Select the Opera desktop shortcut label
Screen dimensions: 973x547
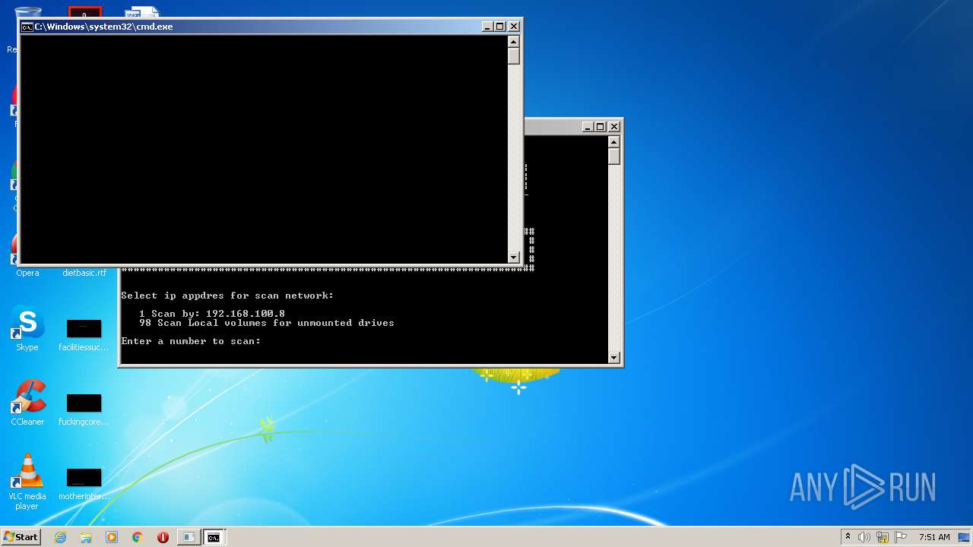pos(27,273)
